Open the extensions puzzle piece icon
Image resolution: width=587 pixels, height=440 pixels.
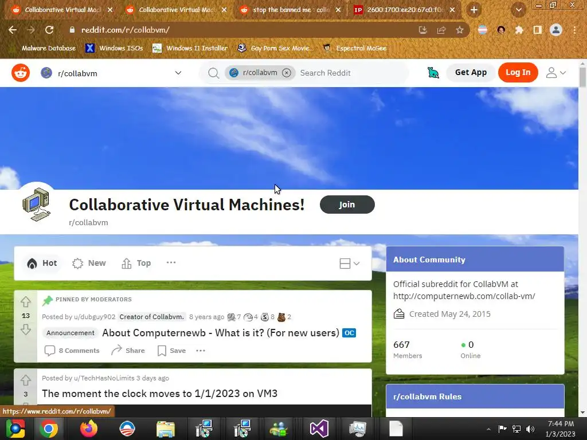519,30
